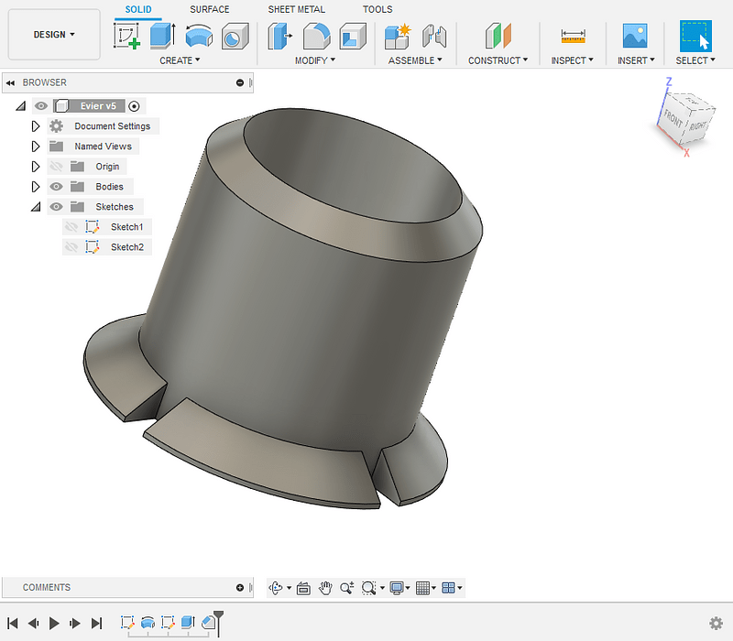Hide the Bodies folder

tap(56, 187)
